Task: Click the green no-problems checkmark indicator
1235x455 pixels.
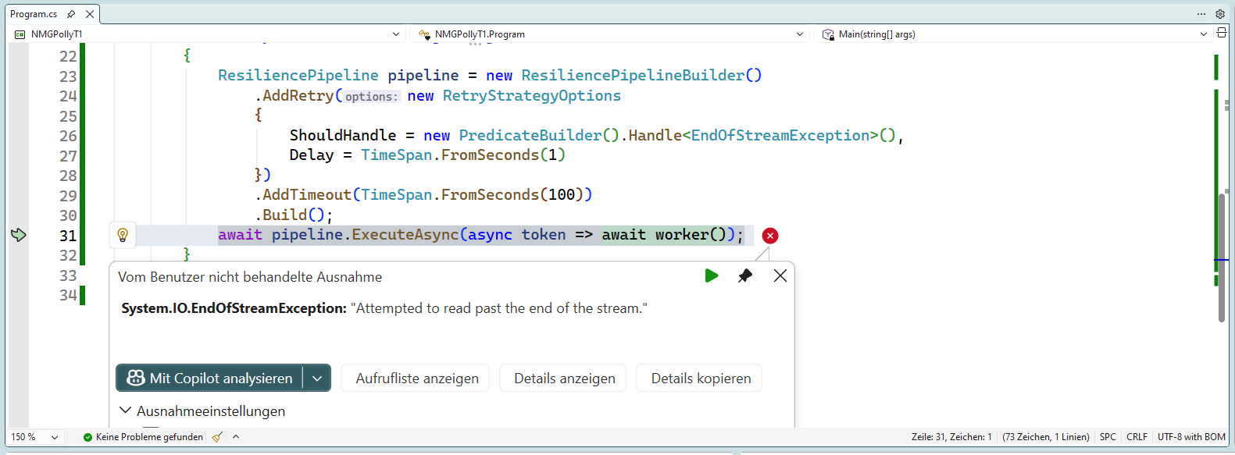Action: click(x=87, y=437)
